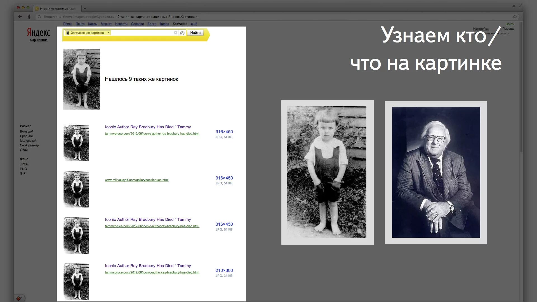
Task: Bookmark the page with the star icon
Action: (x=515, y=17)
